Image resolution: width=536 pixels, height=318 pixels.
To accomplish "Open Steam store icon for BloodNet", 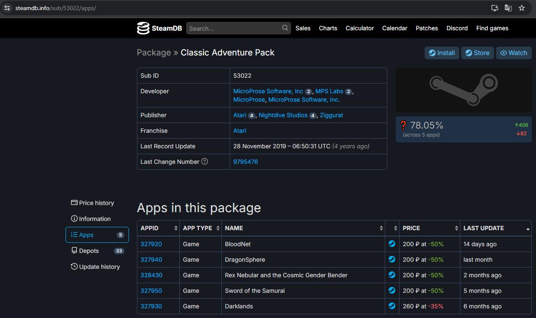I will coord(392,244).
